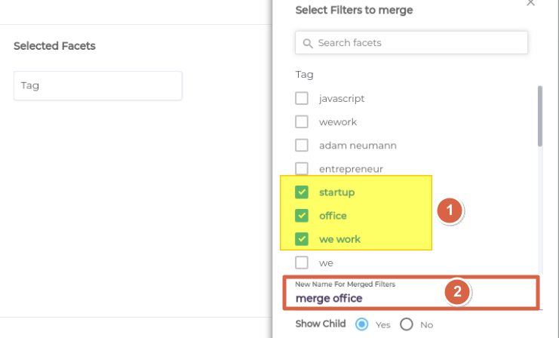The width and height of the screenshot is (559, 338).
Task: Click the search magnifier icon
Action: click(x=308, y=44)
